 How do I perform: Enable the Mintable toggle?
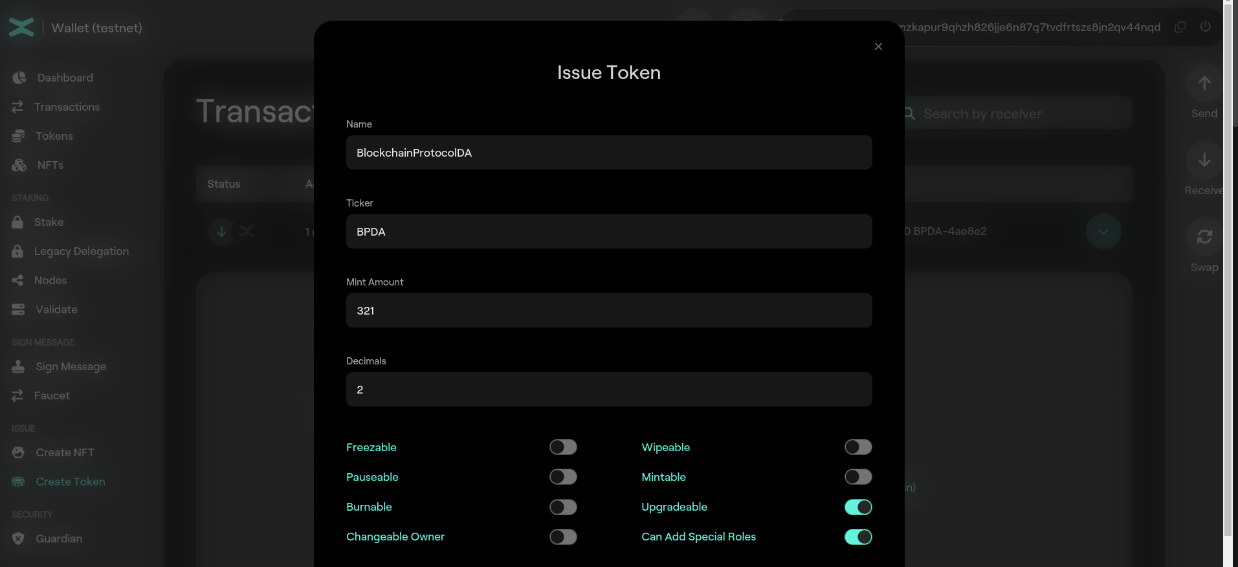(858, 477)
